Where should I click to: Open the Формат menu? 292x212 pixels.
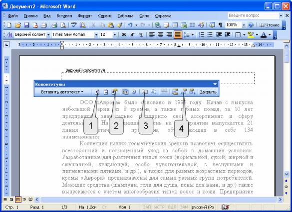click(85, 16)
